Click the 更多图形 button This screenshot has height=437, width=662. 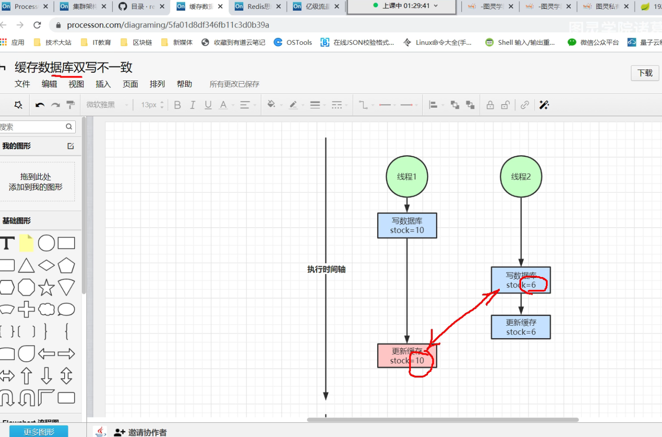coord(39,432)
